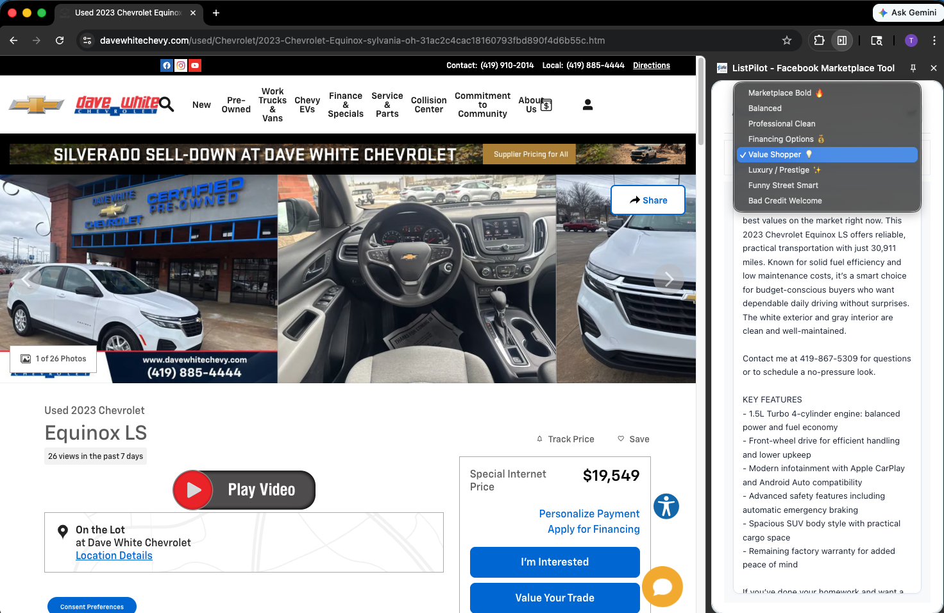The height and width of the screenshot is (613, 944).
Task: Click Ask Gemini button
Action: [907, 12]
